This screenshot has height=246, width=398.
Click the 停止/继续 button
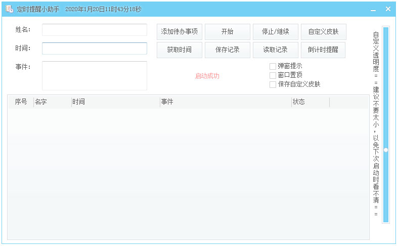276,32
